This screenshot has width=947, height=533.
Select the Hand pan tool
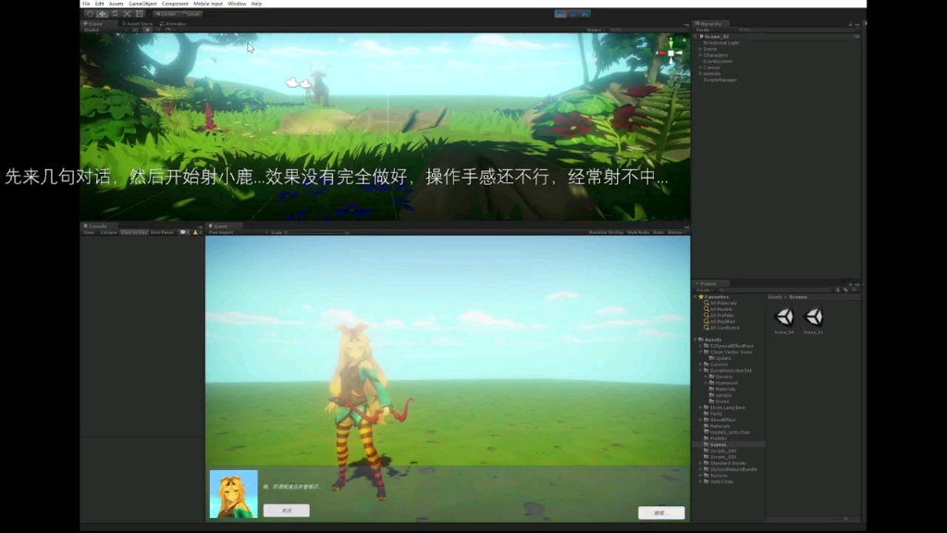(90, 14)
